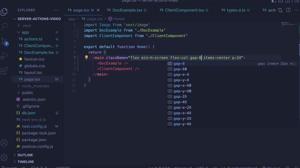The width and height of the screenshot is (300, 168).
Task: Switch to types.d.ts tab
Action: click(235, 10)
